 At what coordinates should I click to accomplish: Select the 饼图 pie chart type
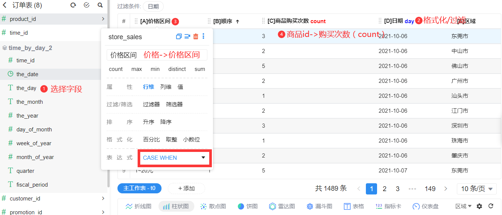[x=248, y=206]
